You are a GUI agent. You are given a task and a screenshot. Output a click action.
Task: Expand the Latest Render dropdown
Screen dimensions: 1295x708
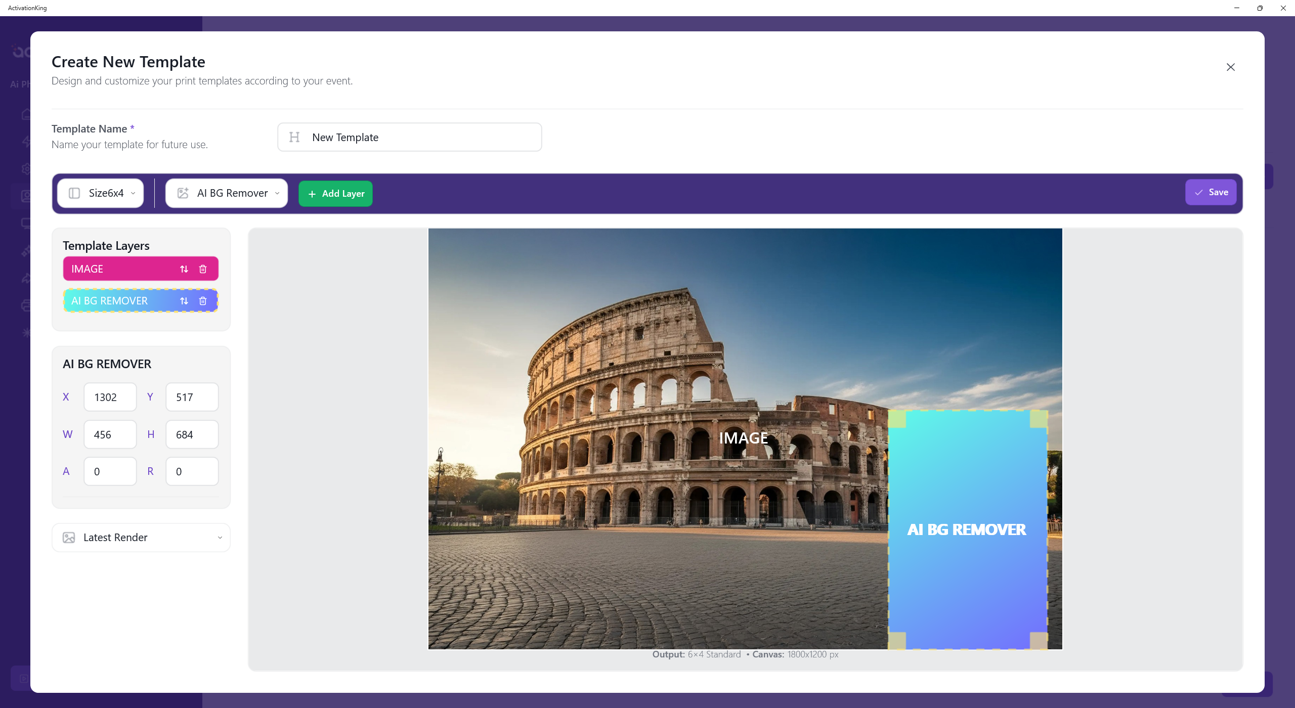coord(220,538)
